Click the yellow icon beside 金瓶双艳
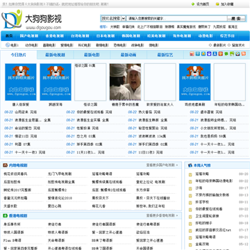The width and height of the screenshot is (250, 250). [190, 244]
